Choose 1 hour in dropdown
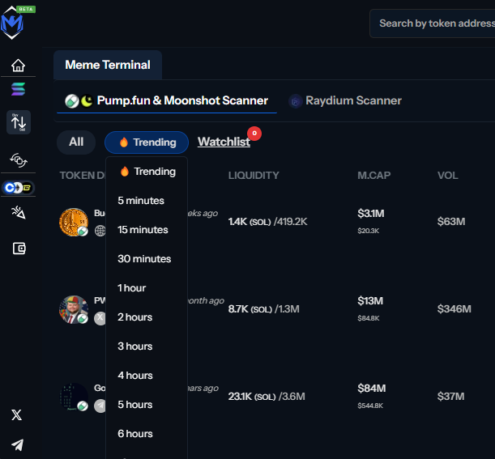 tap(131, 288)
